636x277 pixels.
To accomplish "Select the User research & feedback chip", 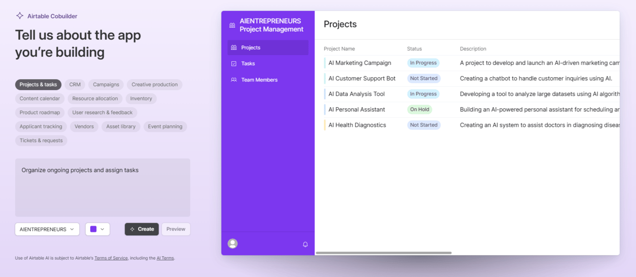I will 102,113.
